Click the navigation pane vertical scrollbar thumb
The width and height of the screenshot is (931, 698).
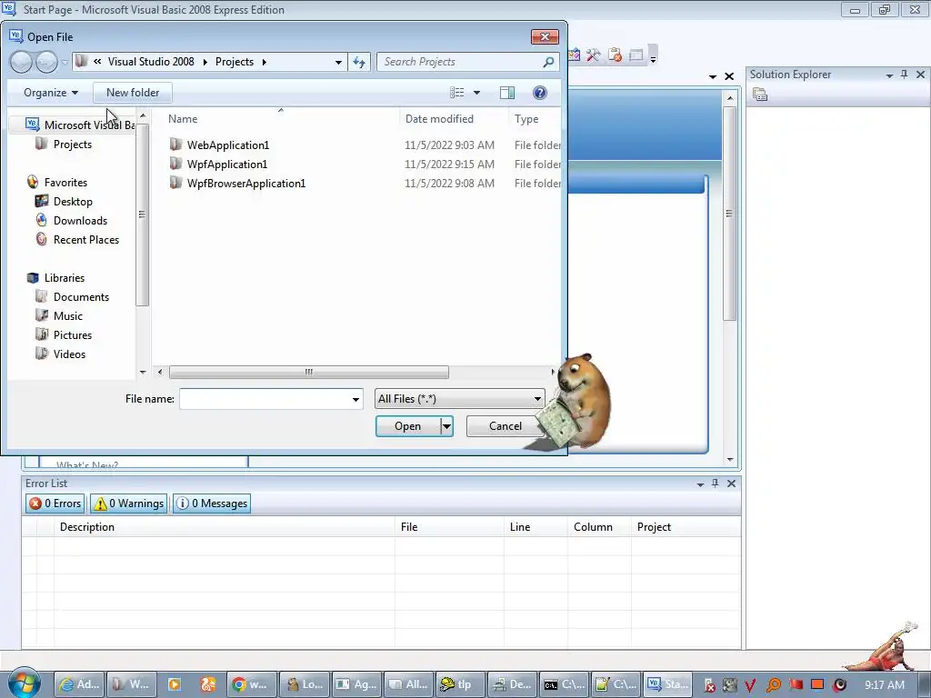click(x=142, y=214)
